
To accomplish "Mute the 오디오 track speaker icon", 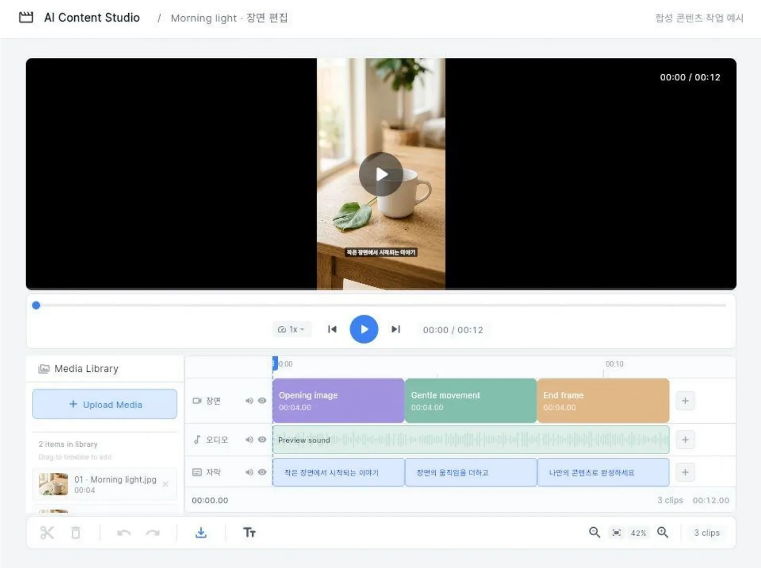I will [249, 440].
